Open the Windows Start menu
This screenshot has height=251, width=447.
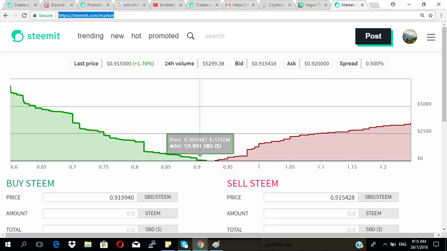pos(8,244)
